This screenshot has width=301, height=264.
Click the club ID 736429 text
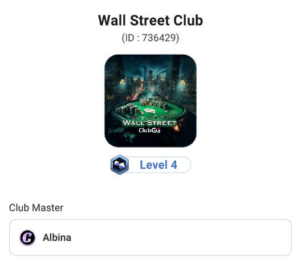click(x=150, y=38)
